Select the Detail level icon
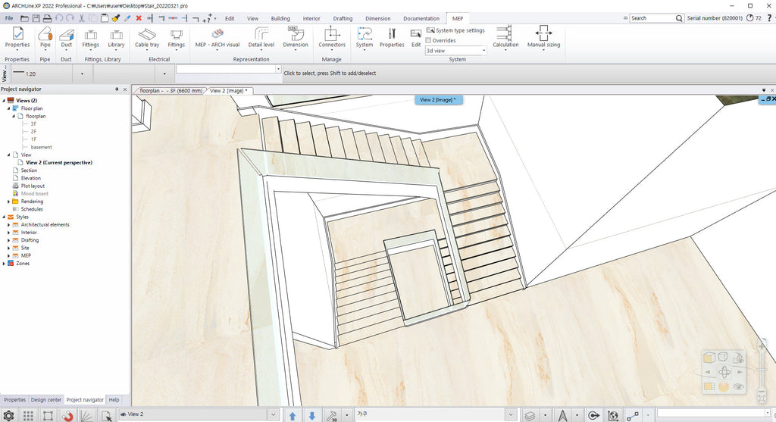 pos(261,35)
